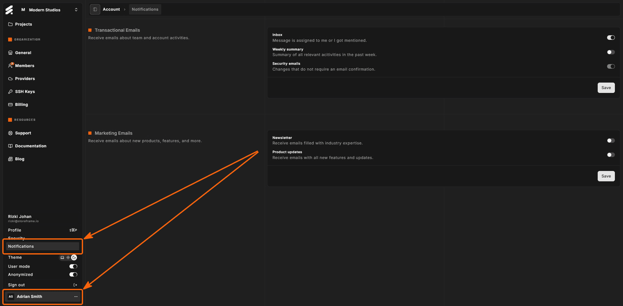The width and height of the screenshot is (623, 306).
Task: Click the rizki@storeframe.io email text
Action: 23,221
